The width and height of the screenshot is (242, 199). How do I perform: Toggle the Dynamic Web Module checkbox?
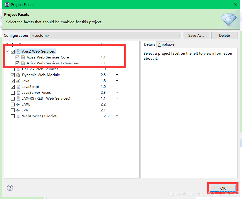point(13,75)
